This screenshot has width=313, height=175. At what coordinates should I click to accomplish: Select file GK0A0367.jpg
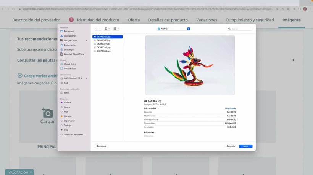point(107,40)
